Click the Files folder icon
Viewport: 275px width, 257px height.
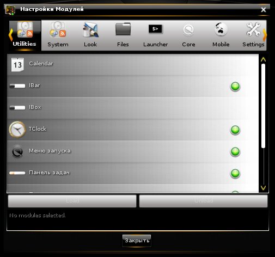point(123,29)
